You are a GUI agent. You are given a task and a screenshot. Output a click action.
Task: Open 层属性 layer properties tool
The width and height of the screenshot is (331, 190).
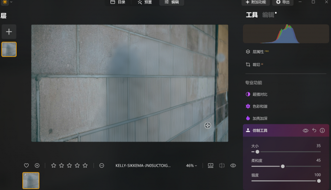pyautogui.click(x=257, y=52)
